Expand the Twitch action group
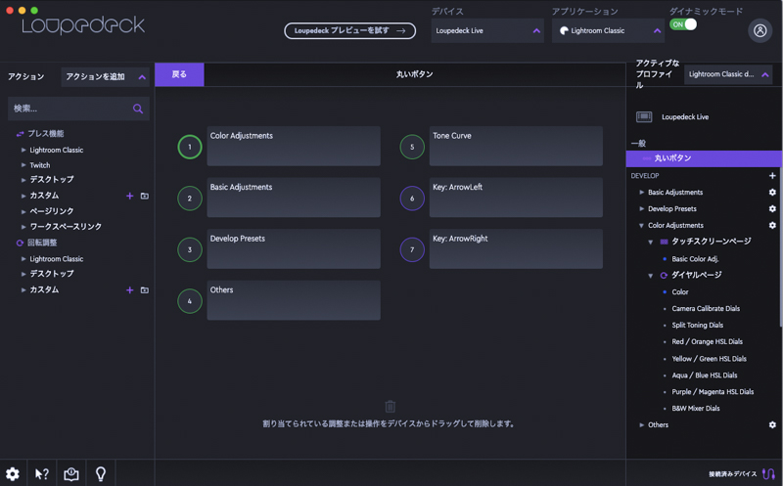Image resolution: width=783 pixels, height=486 pixels. (23, 164)
